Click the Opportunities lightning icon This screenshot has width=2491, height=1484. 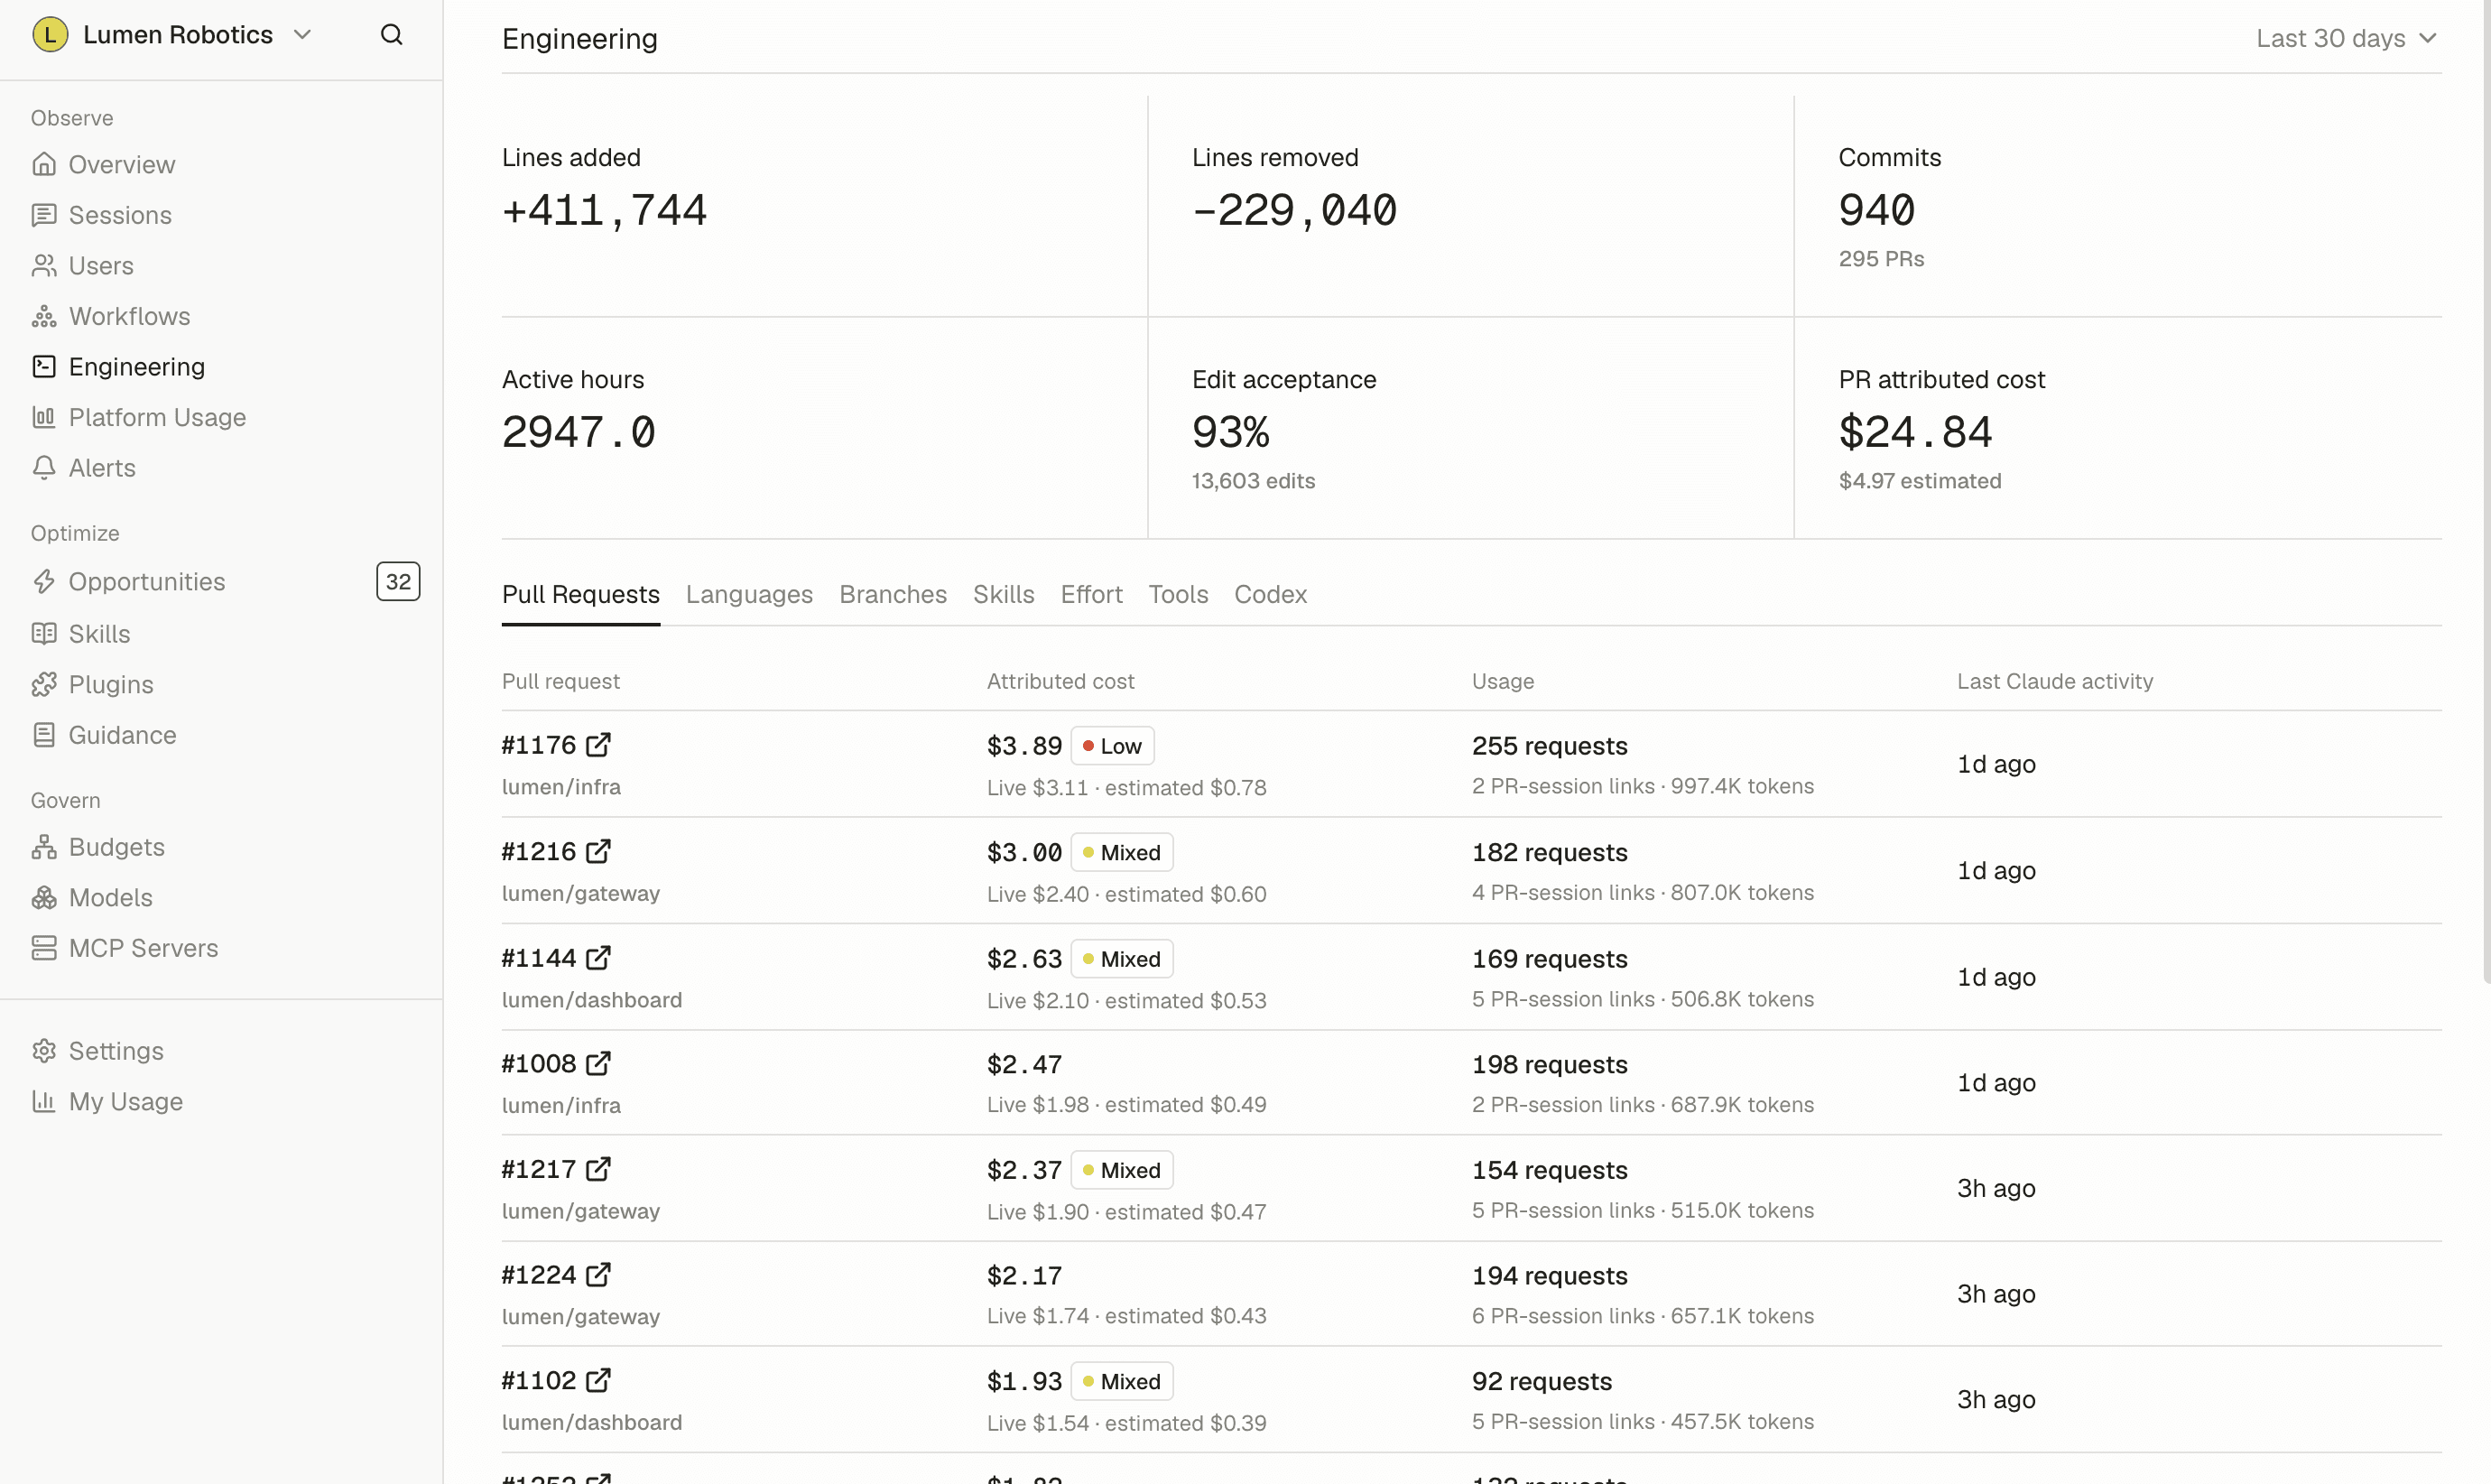pos(44,582)
